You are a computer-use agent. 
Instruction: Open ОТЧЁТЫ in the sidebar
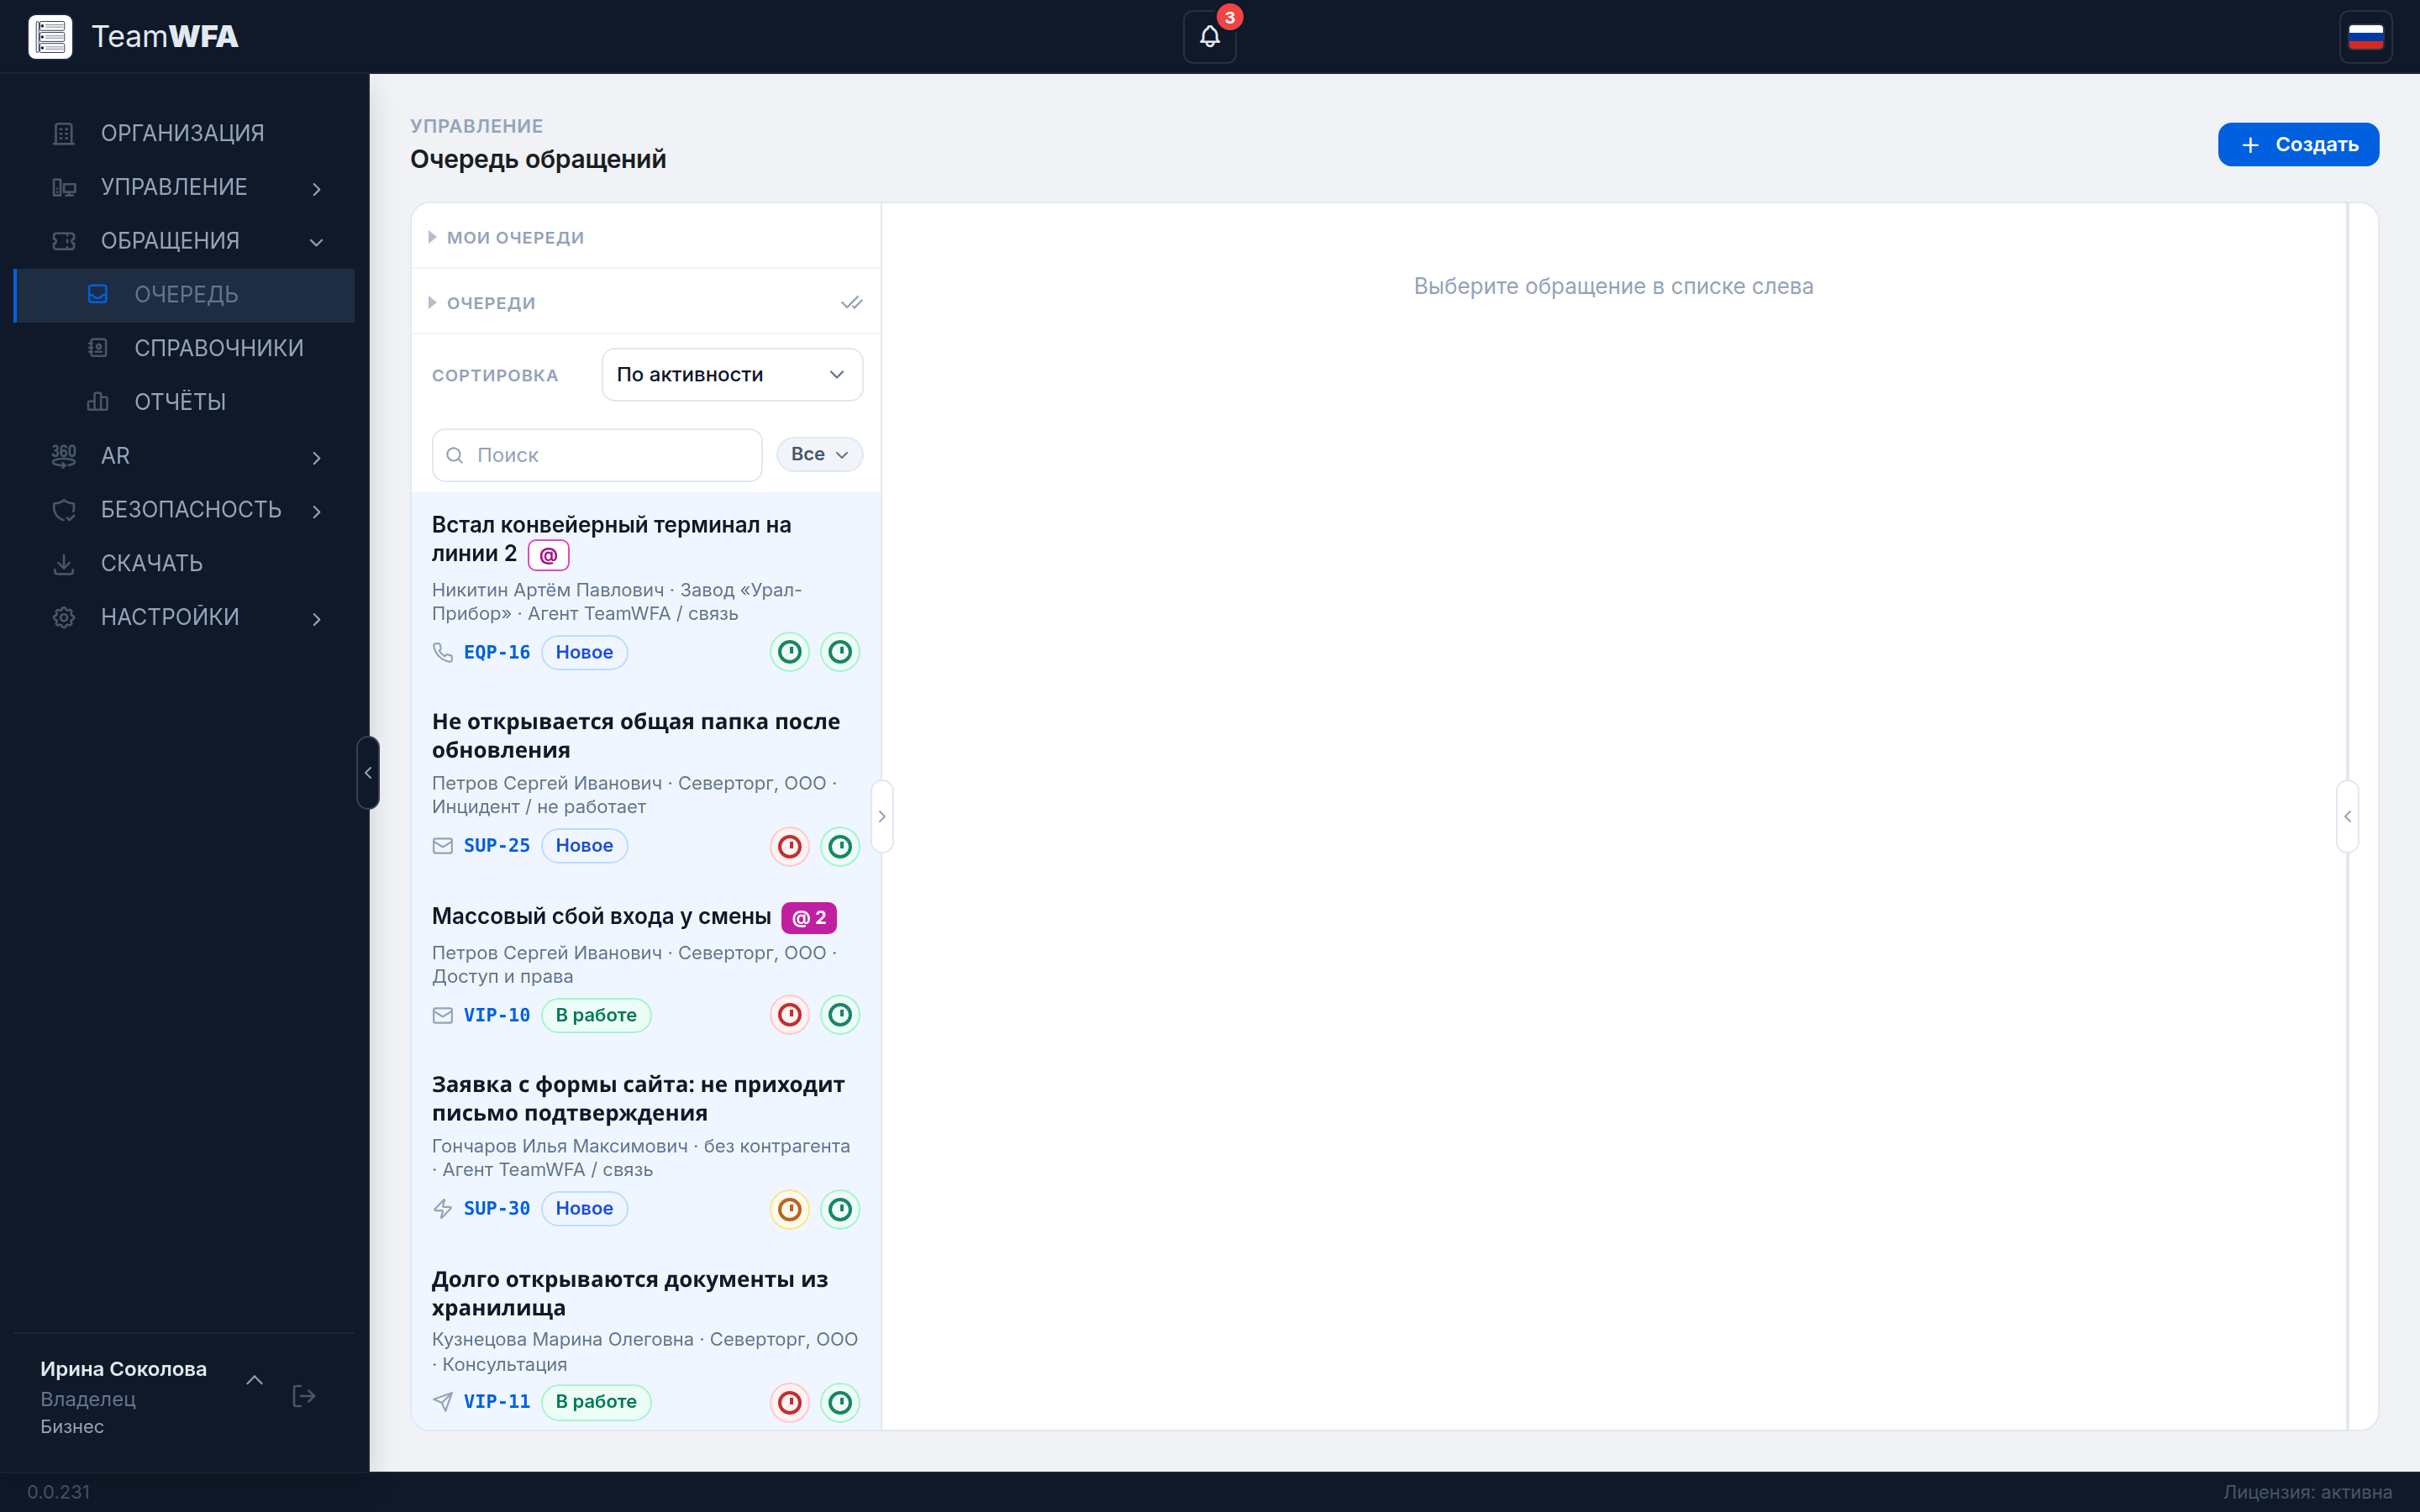tap(184, 402)
